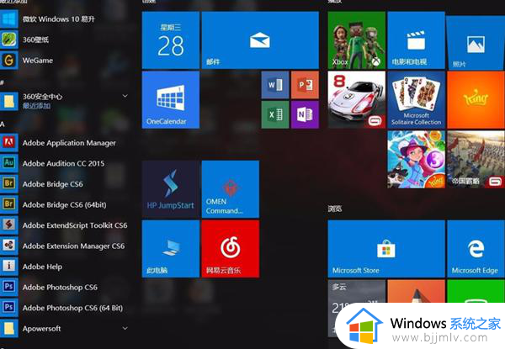Open the 360壁纸 app icon
This screenshot has height=349, width=505.
pos(9,40)
